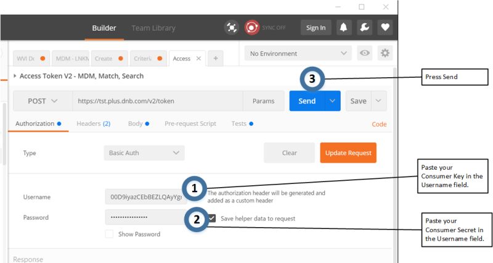The width and height of the screenshot is (493, 263).
Task: Click the orange Update Request button
Action: coord(348,152)
